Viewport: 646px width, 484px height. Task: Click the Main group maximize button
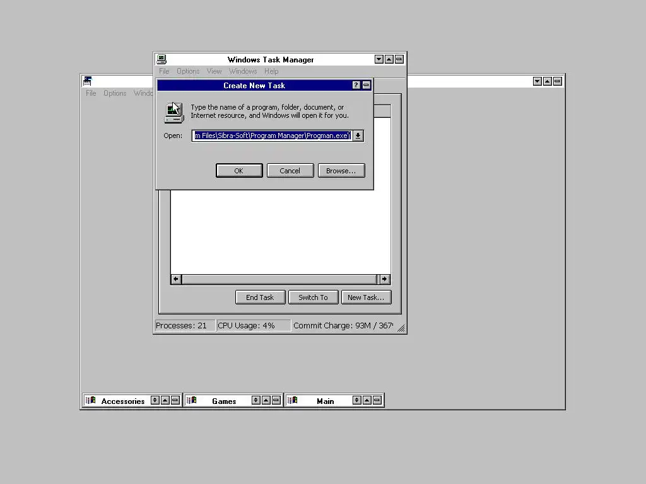367,400
